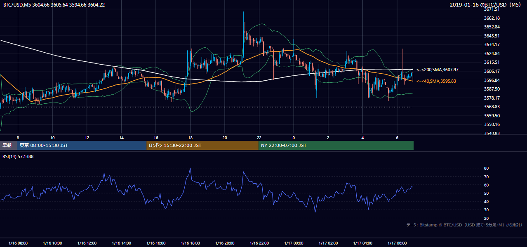Click hour tick 18 under price chart
Screen dimensions: 527x247
coord(190,137)
